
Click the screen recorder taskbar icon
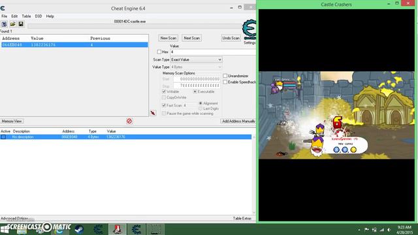pos(155,229)
